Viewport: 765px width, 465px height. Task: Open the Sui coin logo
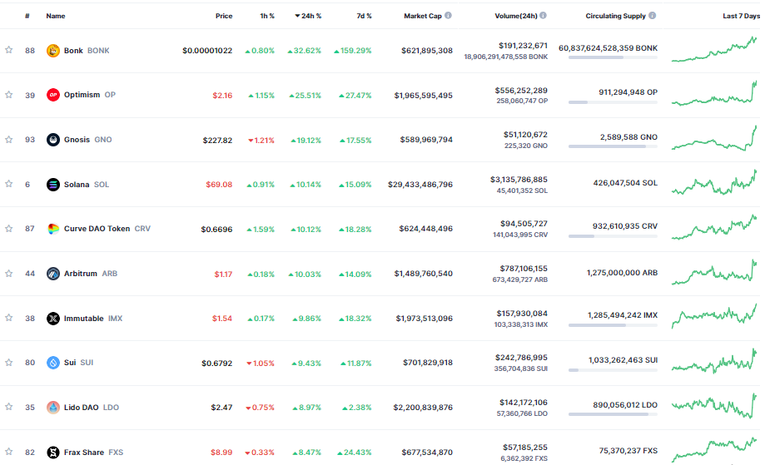tap(52, 363)
